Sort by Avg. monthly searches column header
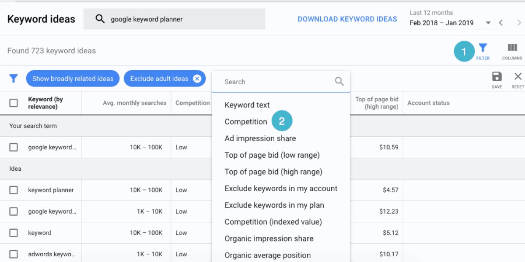Screen dimensions: 525x262 135,103
